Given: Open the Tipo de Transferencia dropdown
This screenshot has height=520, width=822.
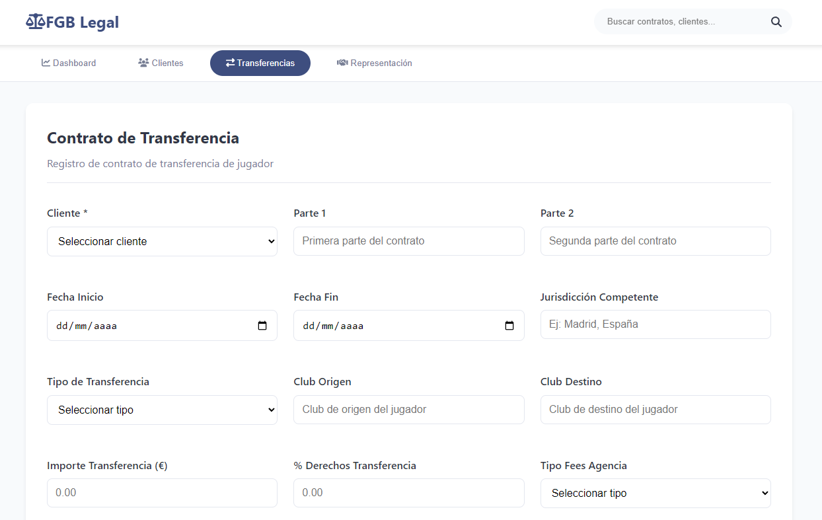Looking at the screenshot, I should point(162,410).
